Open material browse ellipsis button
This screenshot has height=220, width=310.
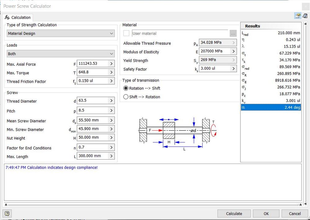tap(233, 33)
